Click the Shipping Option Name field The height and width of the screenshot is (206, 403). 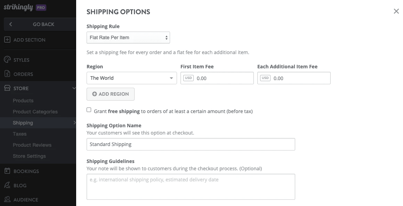[x=191, y=144]
